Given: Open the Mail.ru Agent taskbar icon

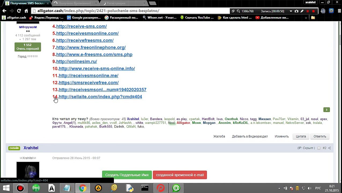Looking at the screenshot, I should 176,188.
